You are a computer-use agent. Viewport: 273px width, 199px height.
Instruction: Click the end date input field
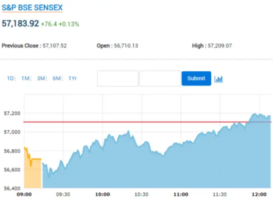click(160, 78)
